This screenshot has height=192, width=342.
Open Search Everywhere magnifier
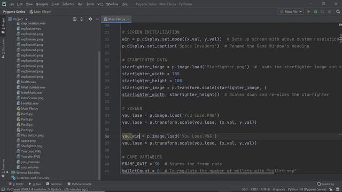[x=338, y=12]
